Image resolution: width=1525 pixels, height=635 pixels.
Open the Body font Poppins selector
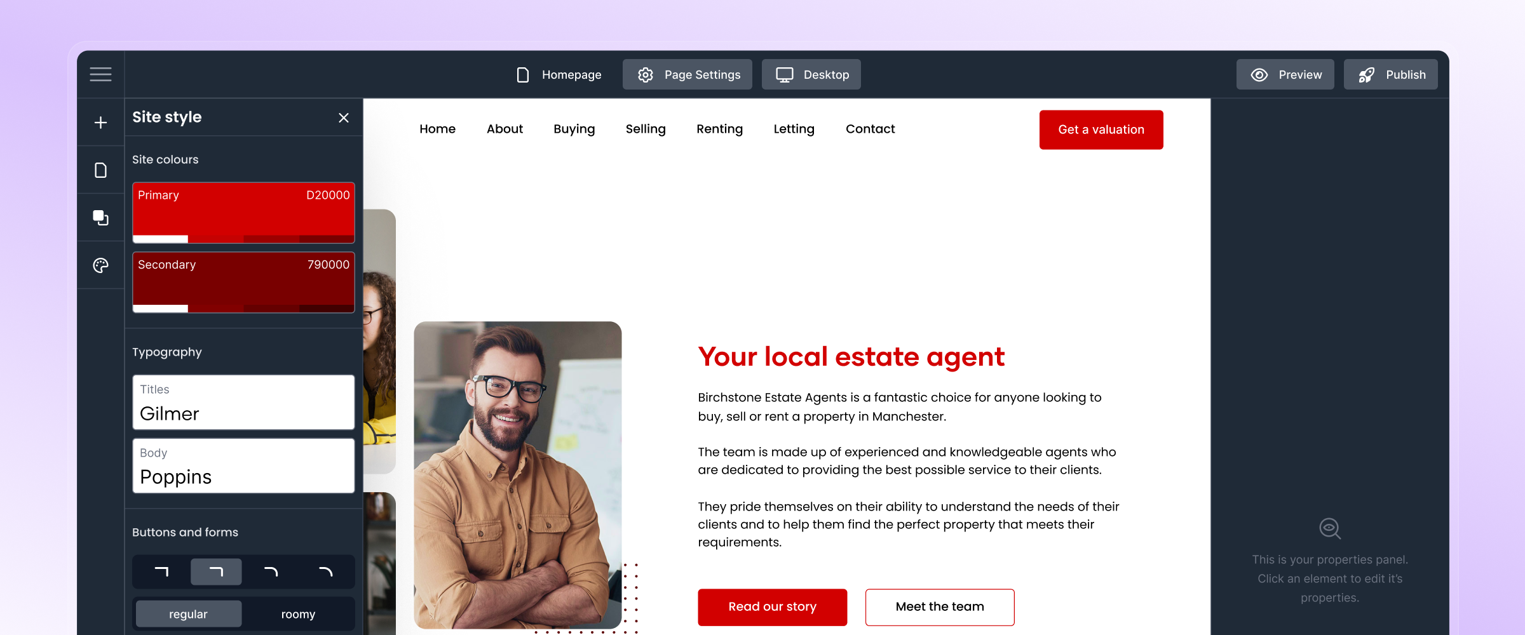point(243,465)
